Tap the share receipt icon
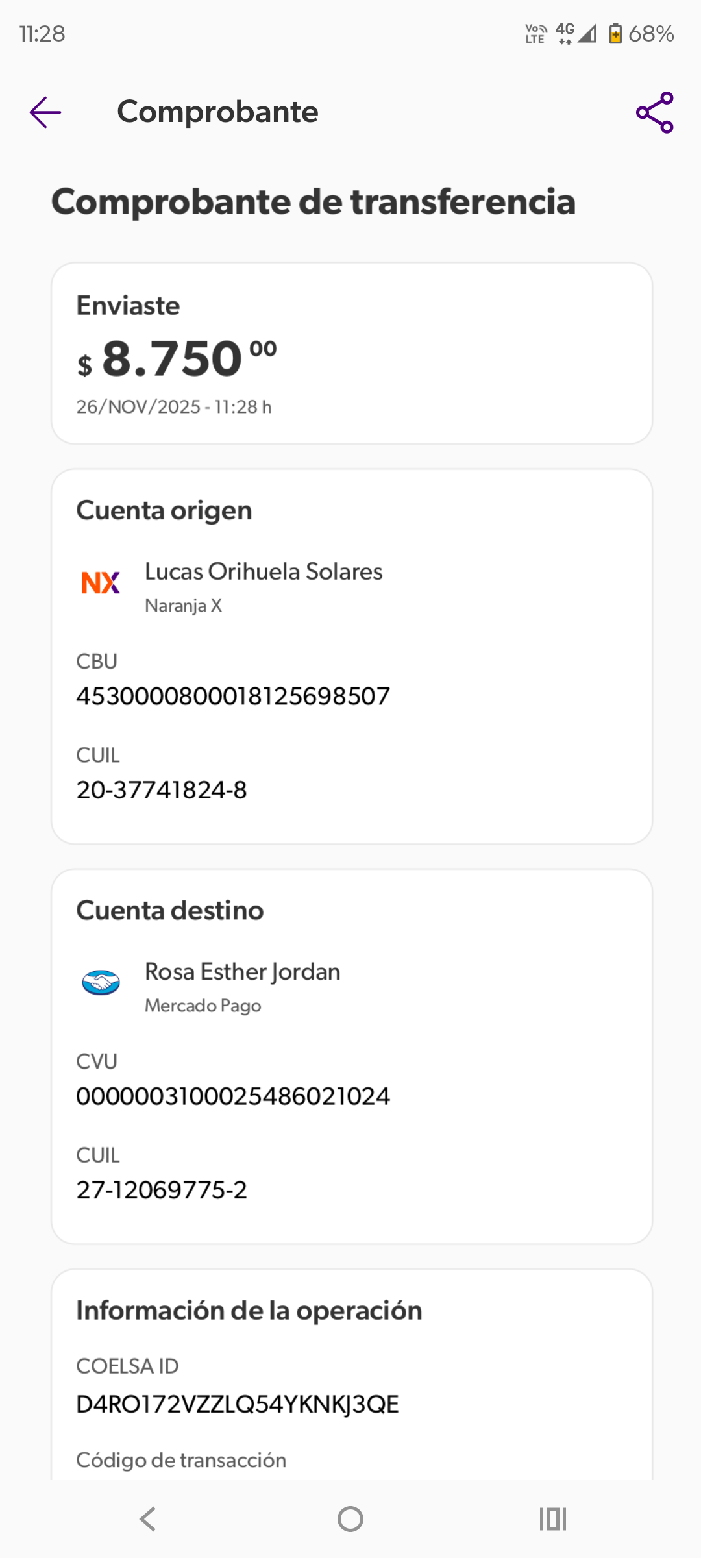 [x=654, y=112]
